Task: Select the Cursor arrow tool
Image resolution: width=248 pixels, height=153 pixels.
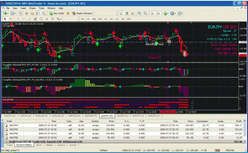Action: tap(5, 19)
